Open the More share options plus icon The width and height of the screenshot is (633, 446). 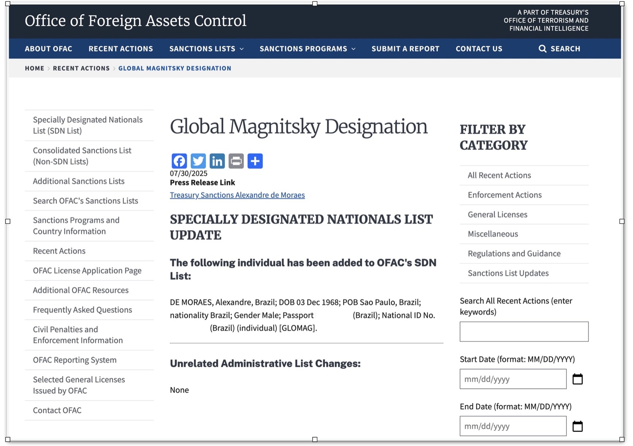tap(255, 161)
